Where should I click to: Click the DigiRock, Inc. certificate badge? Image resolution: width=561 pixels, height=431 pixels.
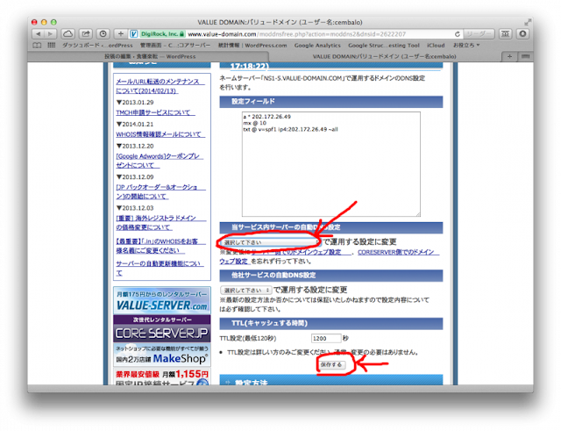click(162, 34)
